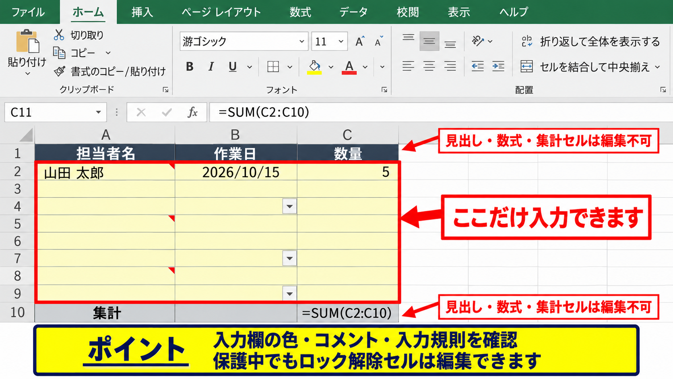Select cell containing 山田 太郎
673x379 pixels.
point(105,172)
